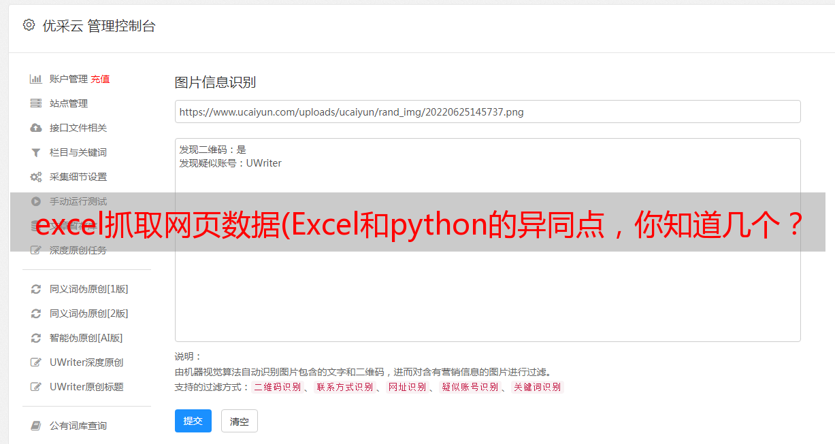
Task: Open 同义词伪原创[2版] menu item
Action: pos(89,313)
